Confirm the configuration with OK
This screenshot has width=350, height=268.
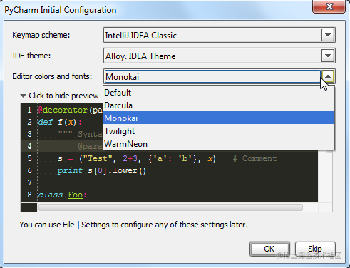pos(269,249)
